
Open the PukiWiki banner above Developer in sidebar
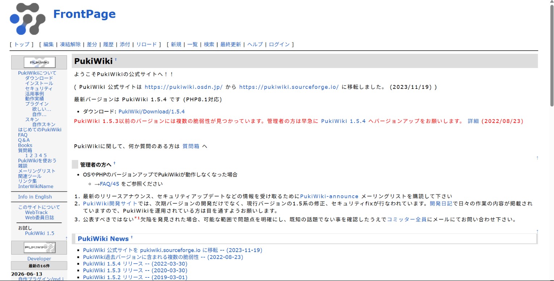pos(39,248)
